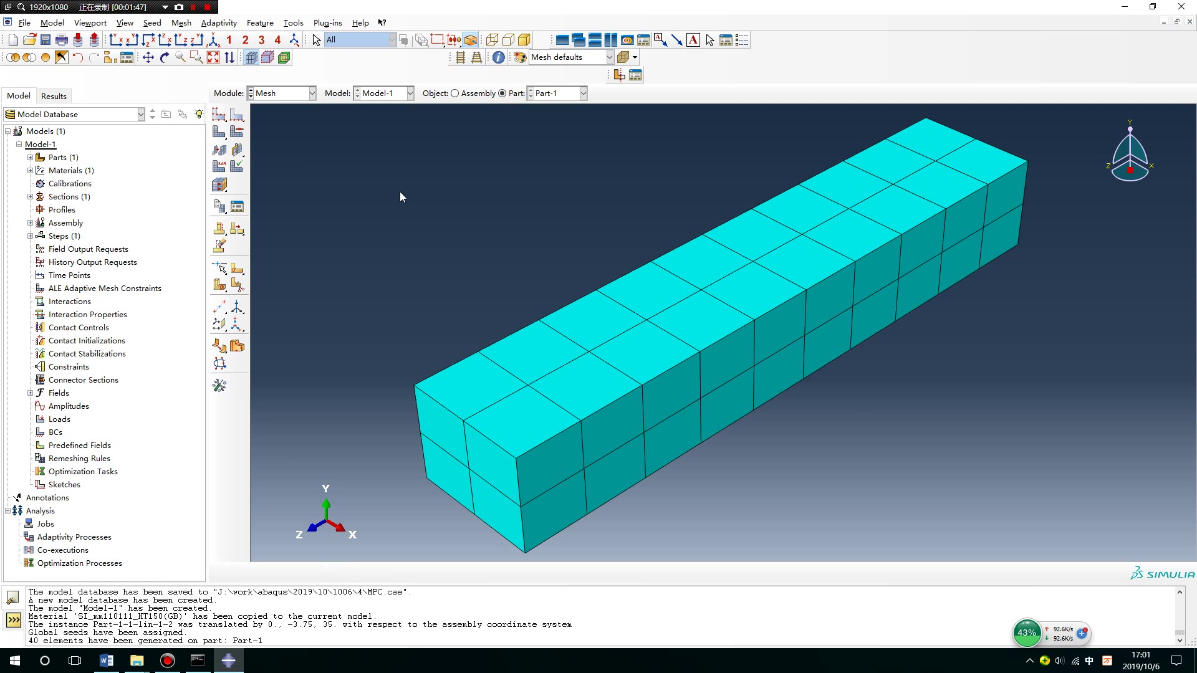Open the Mesh defaults color dropdown
Viewport: 1197px width, 673px height.
click(x=609, y=57)
